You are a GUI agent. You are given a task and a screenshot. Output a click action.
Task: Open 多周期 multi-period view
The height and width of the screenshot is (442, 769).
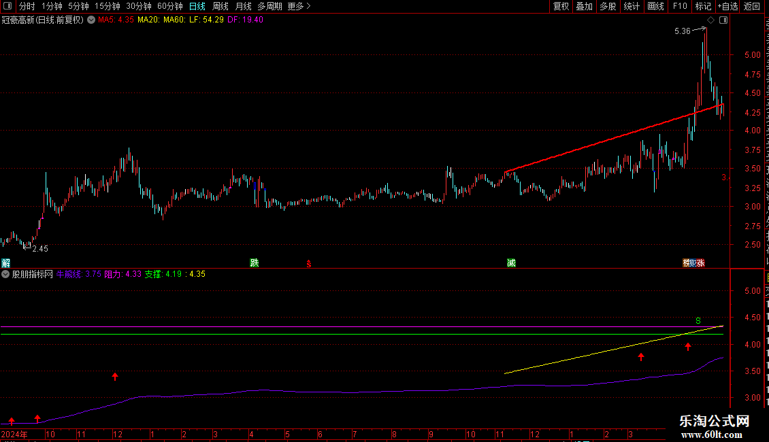tap(269, 6)
